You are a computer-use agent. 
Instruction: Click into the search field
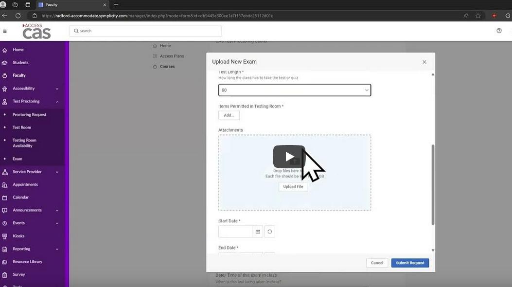145,31
